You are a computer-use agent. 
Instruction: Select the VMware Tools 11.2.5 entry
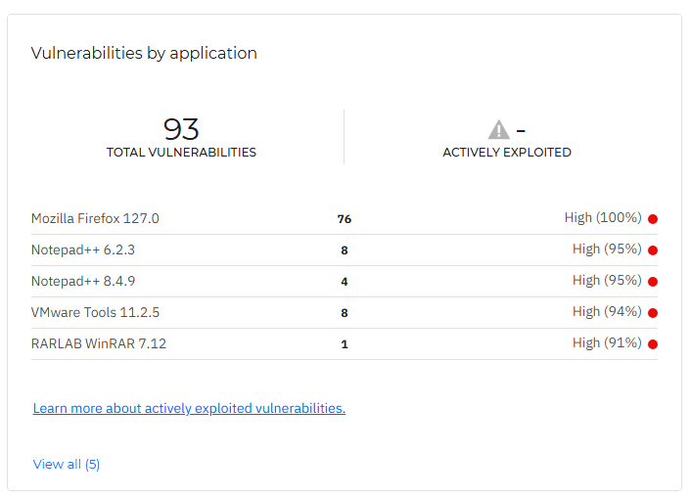(95, 312)
